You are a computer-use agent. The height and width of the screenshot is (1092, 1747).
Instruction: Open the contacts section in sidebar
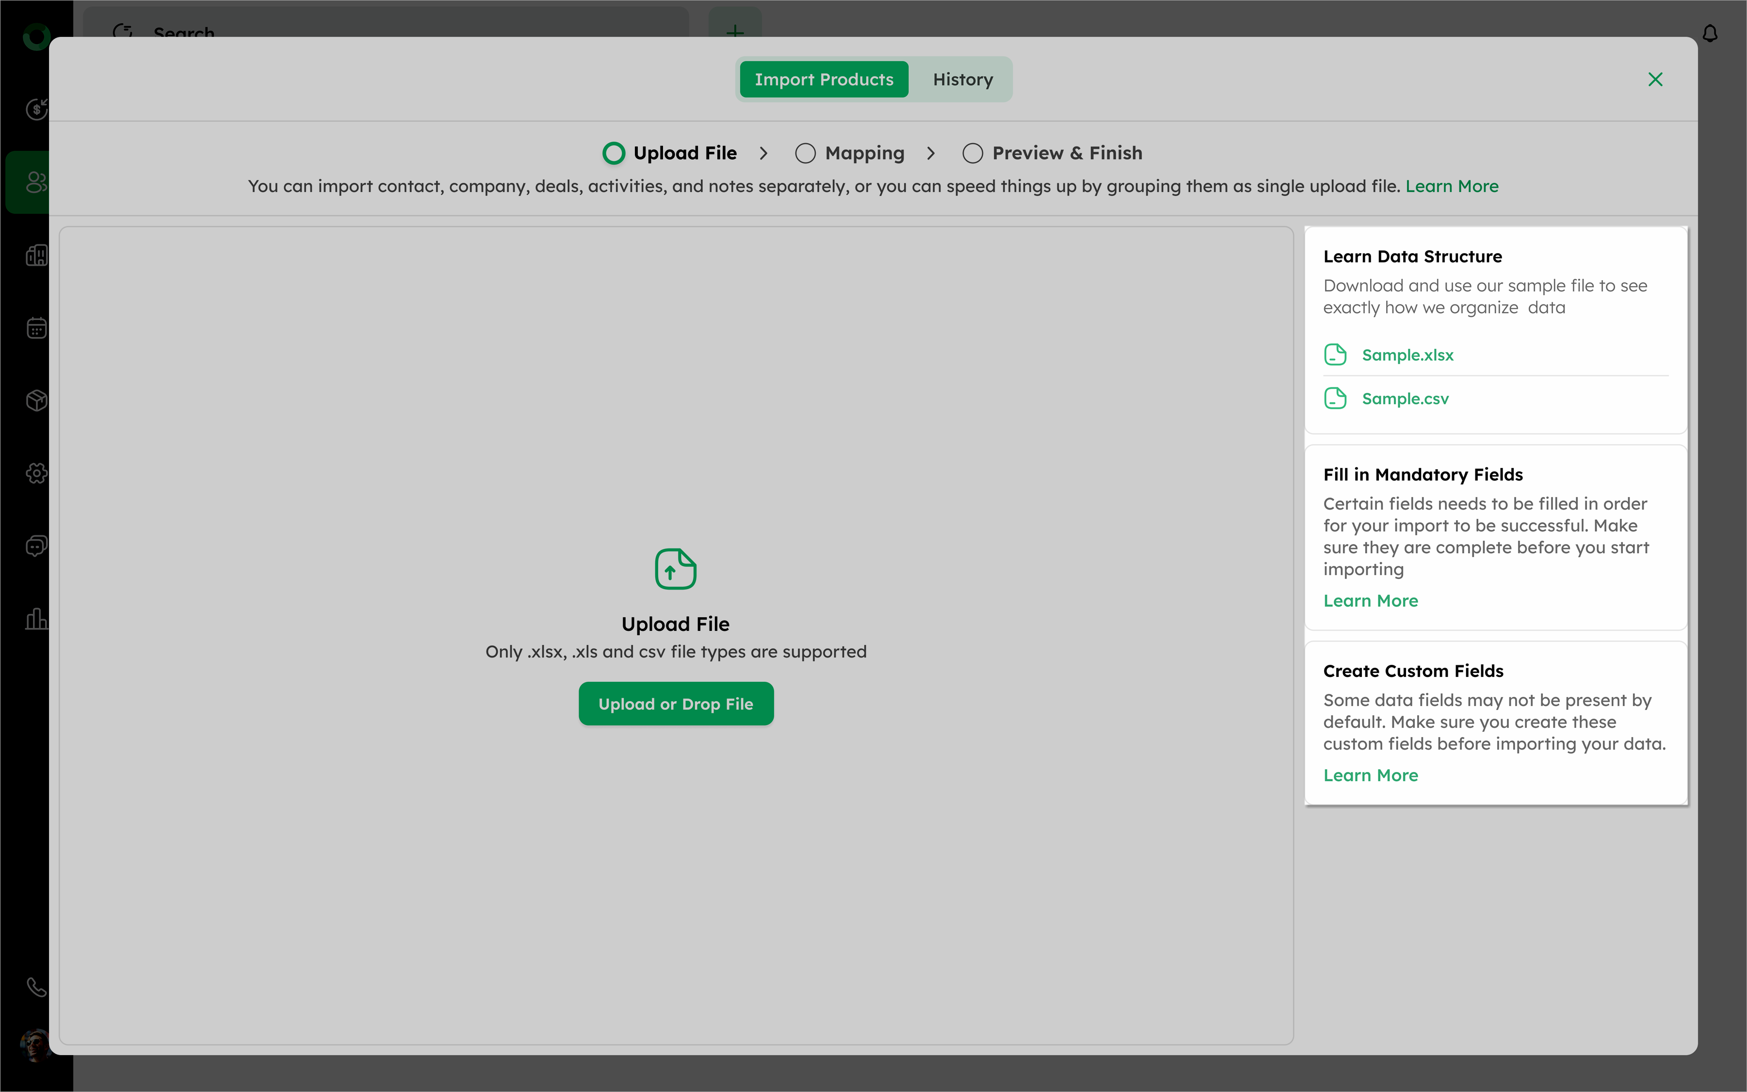(34, 182)
